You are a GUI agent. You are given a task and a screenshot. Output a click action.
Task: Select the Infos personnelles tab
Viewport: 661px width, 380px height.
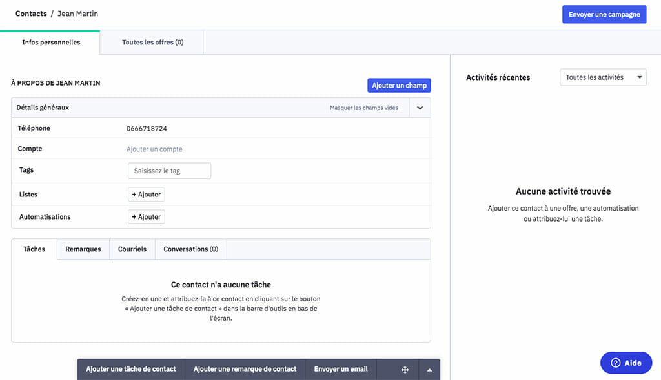pos(50,42)
